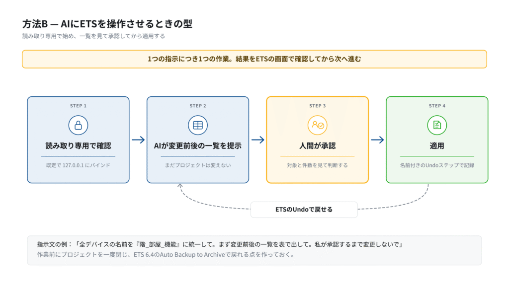Click the text '既定で 127.0.0.1 にバインド'

point(78,165)
